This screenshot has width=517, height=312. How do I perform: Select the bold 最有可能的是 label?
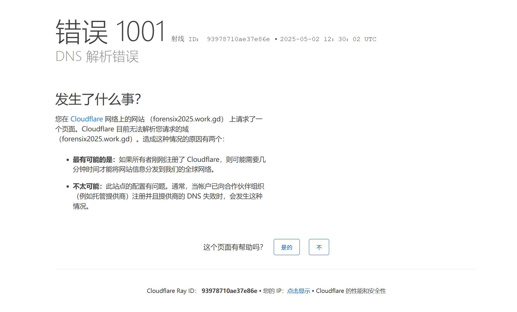click(x=93, y=159)
